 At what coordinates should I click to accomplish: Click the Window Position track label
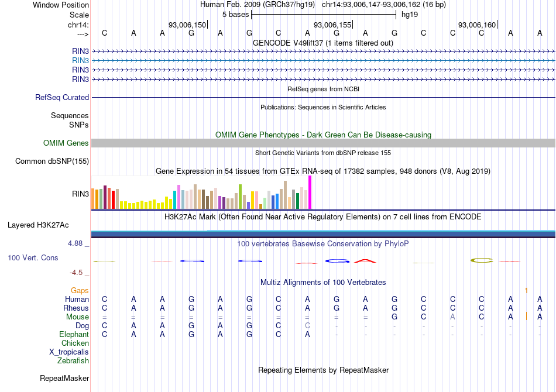coord(61,5)
